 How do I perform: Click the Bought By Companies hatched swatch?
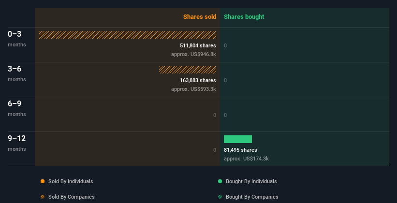[x=220, y=197]
